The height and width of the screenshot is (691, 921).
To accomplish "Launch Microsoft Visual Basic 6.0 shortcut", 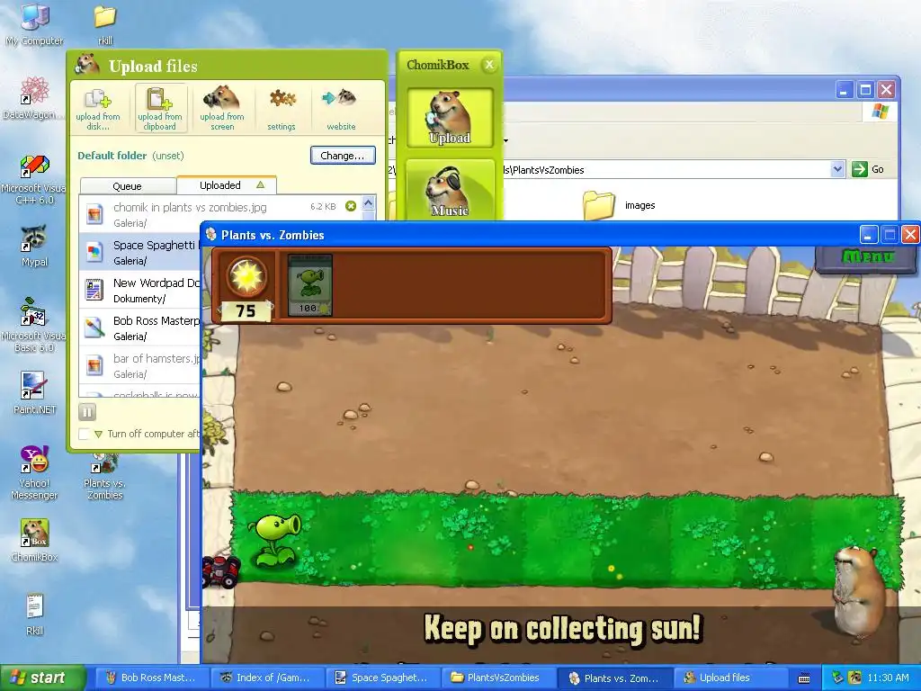I will coord(34,325).
